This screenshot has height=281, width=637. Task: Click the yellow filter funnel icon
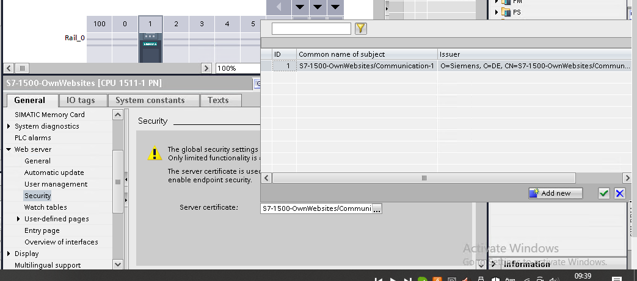(360, 29)
